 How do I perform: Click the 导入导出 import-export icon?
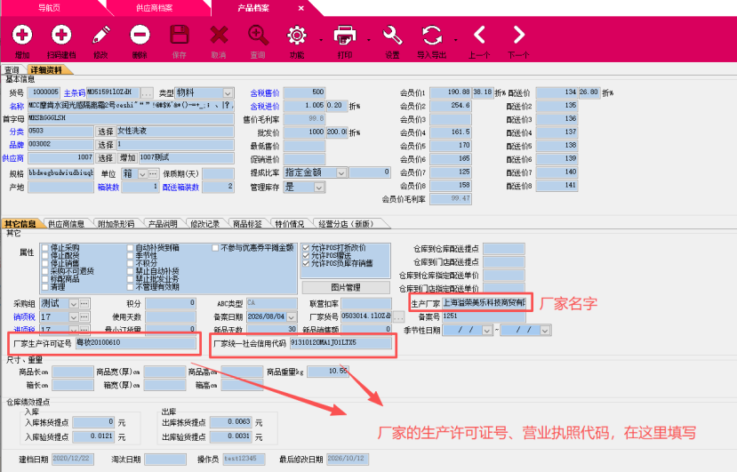pyautogui.click(x=431, y=35)
